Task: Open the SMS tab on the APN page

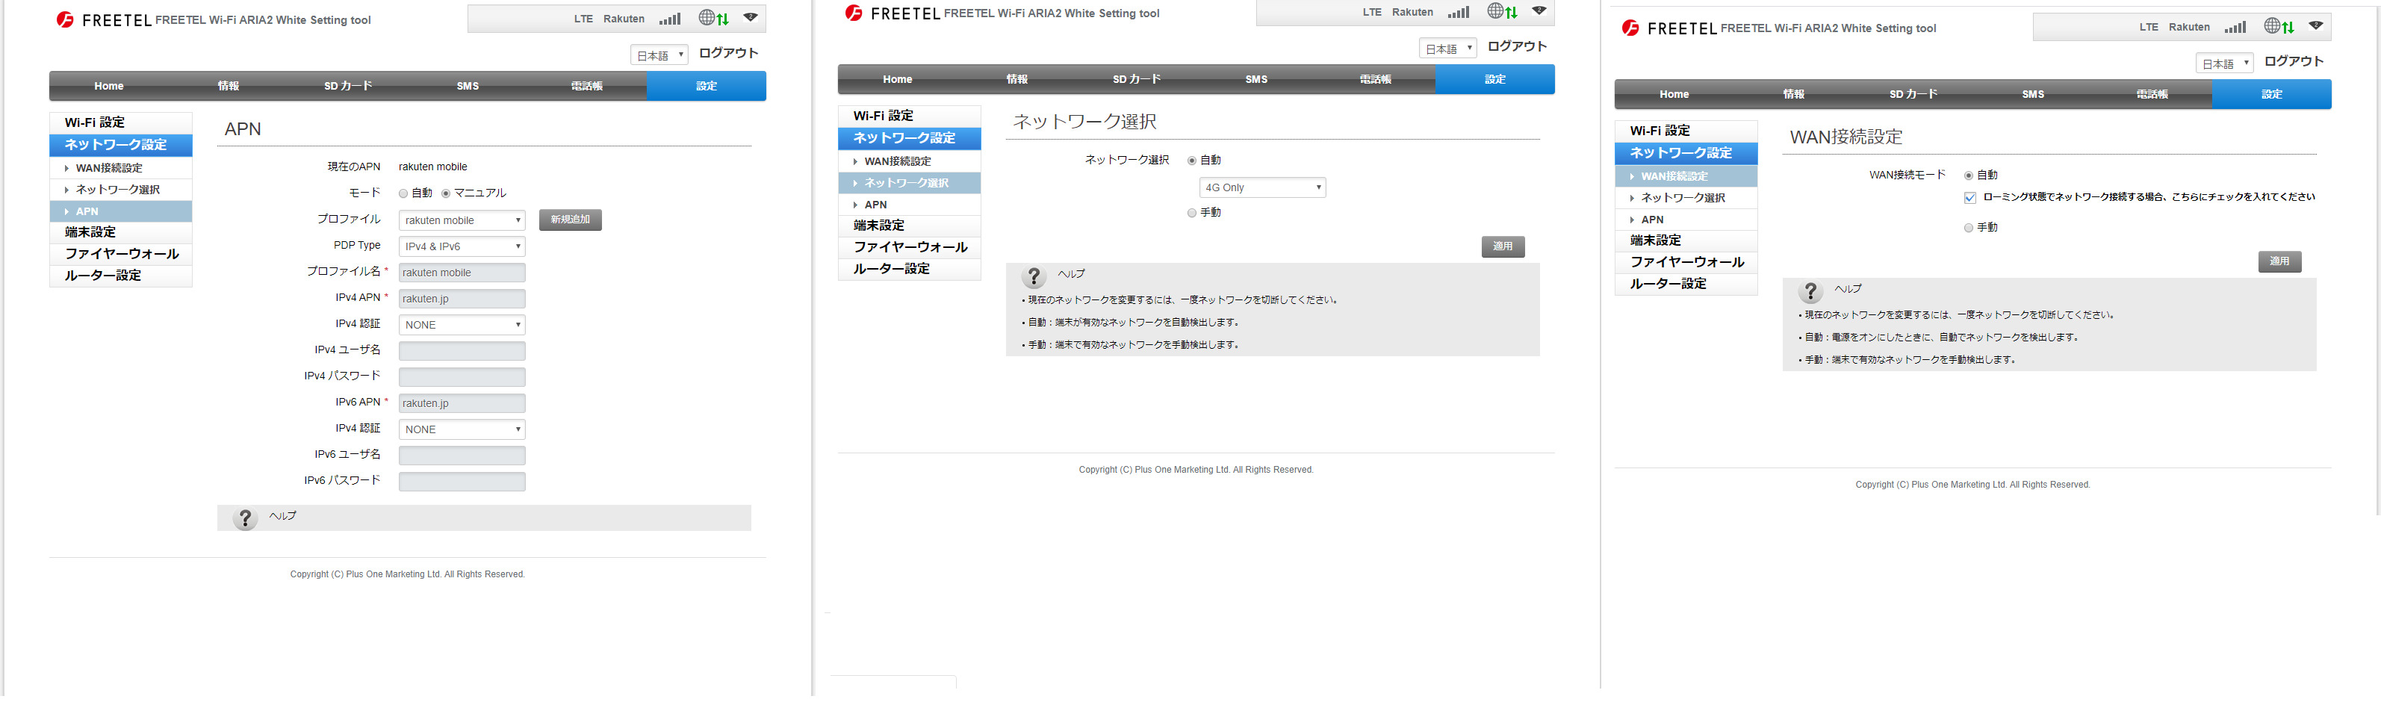Action: (x=468, y=86)
